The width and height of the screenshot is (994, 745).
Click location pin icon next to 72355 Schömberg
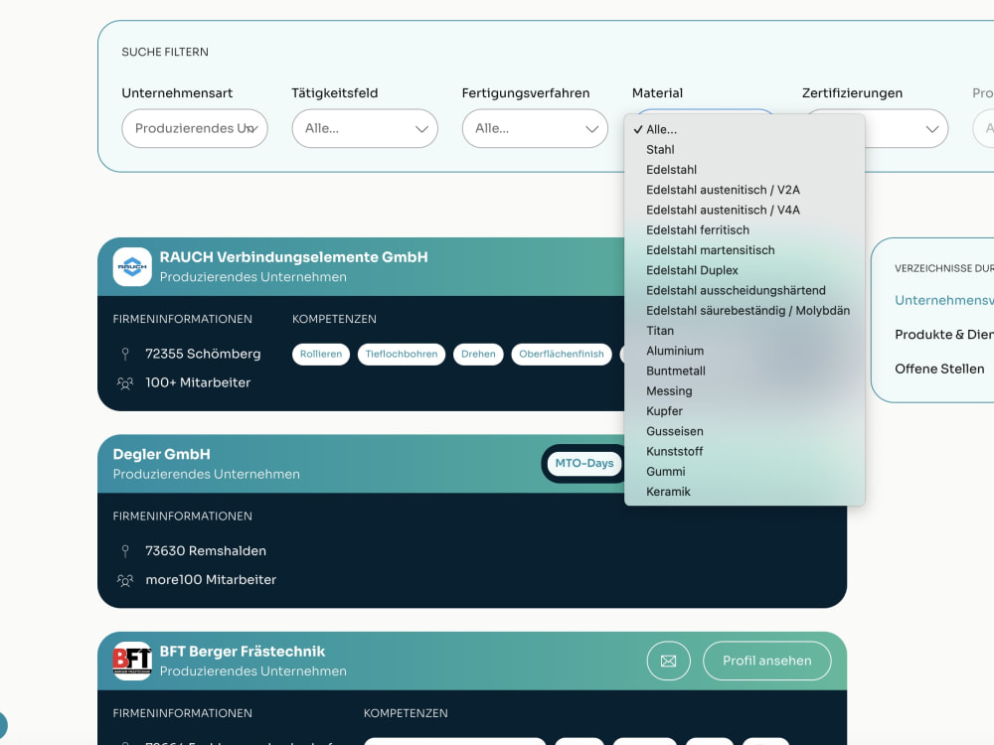[x=125, y=354]
